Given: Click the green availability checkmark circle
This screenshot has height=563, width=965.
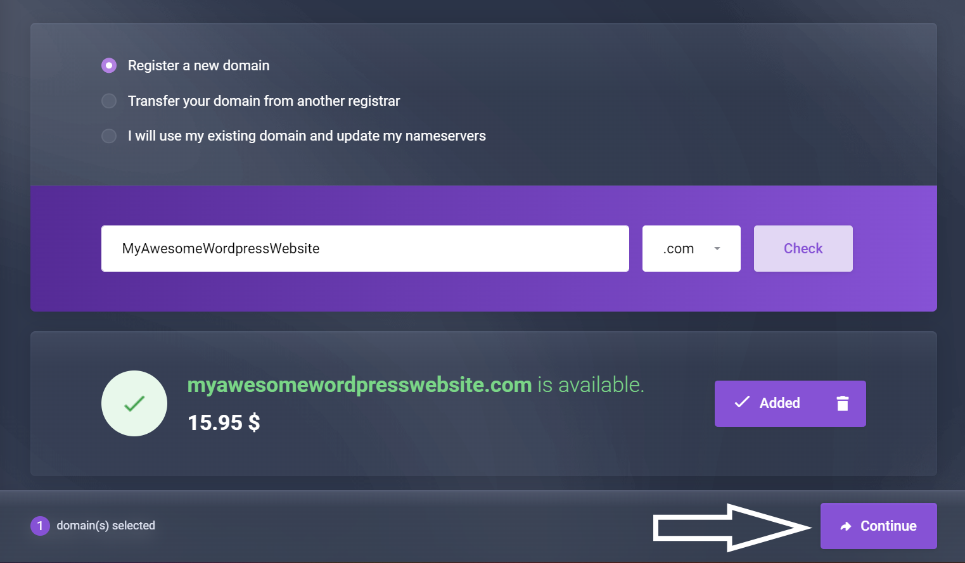Looking at the screenshot, I should (x=134, y=403).
